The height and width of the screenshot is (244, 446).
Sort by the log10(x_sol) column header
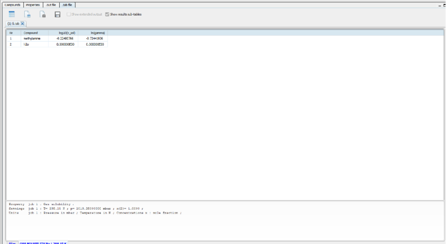tap(63, 33)
